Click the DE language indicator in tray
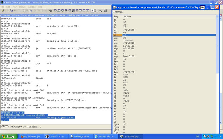 [197, 137]
